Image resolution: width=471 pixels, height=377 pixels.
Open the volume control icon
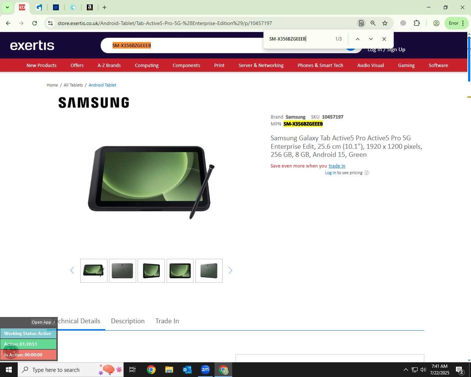click(423, 370)
